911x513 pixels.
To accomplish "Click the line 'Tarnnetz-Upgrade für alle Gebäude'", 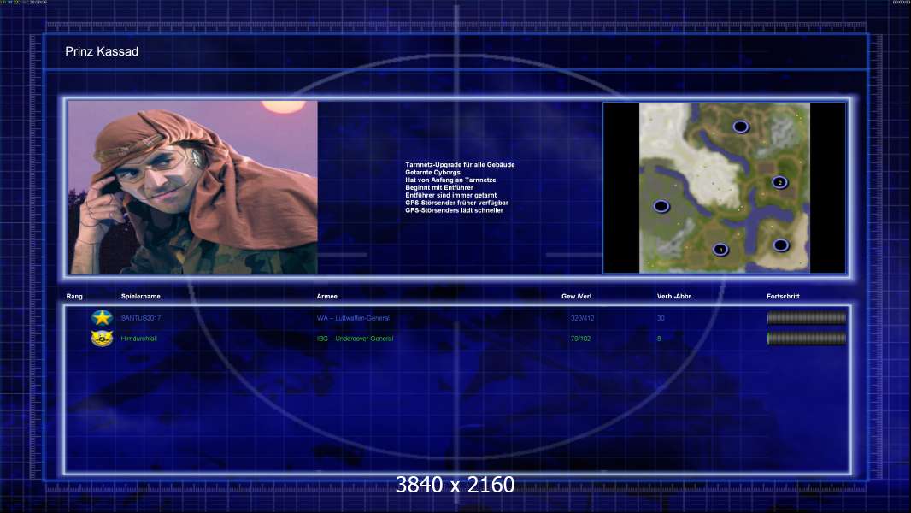I will tap(460, 165).
